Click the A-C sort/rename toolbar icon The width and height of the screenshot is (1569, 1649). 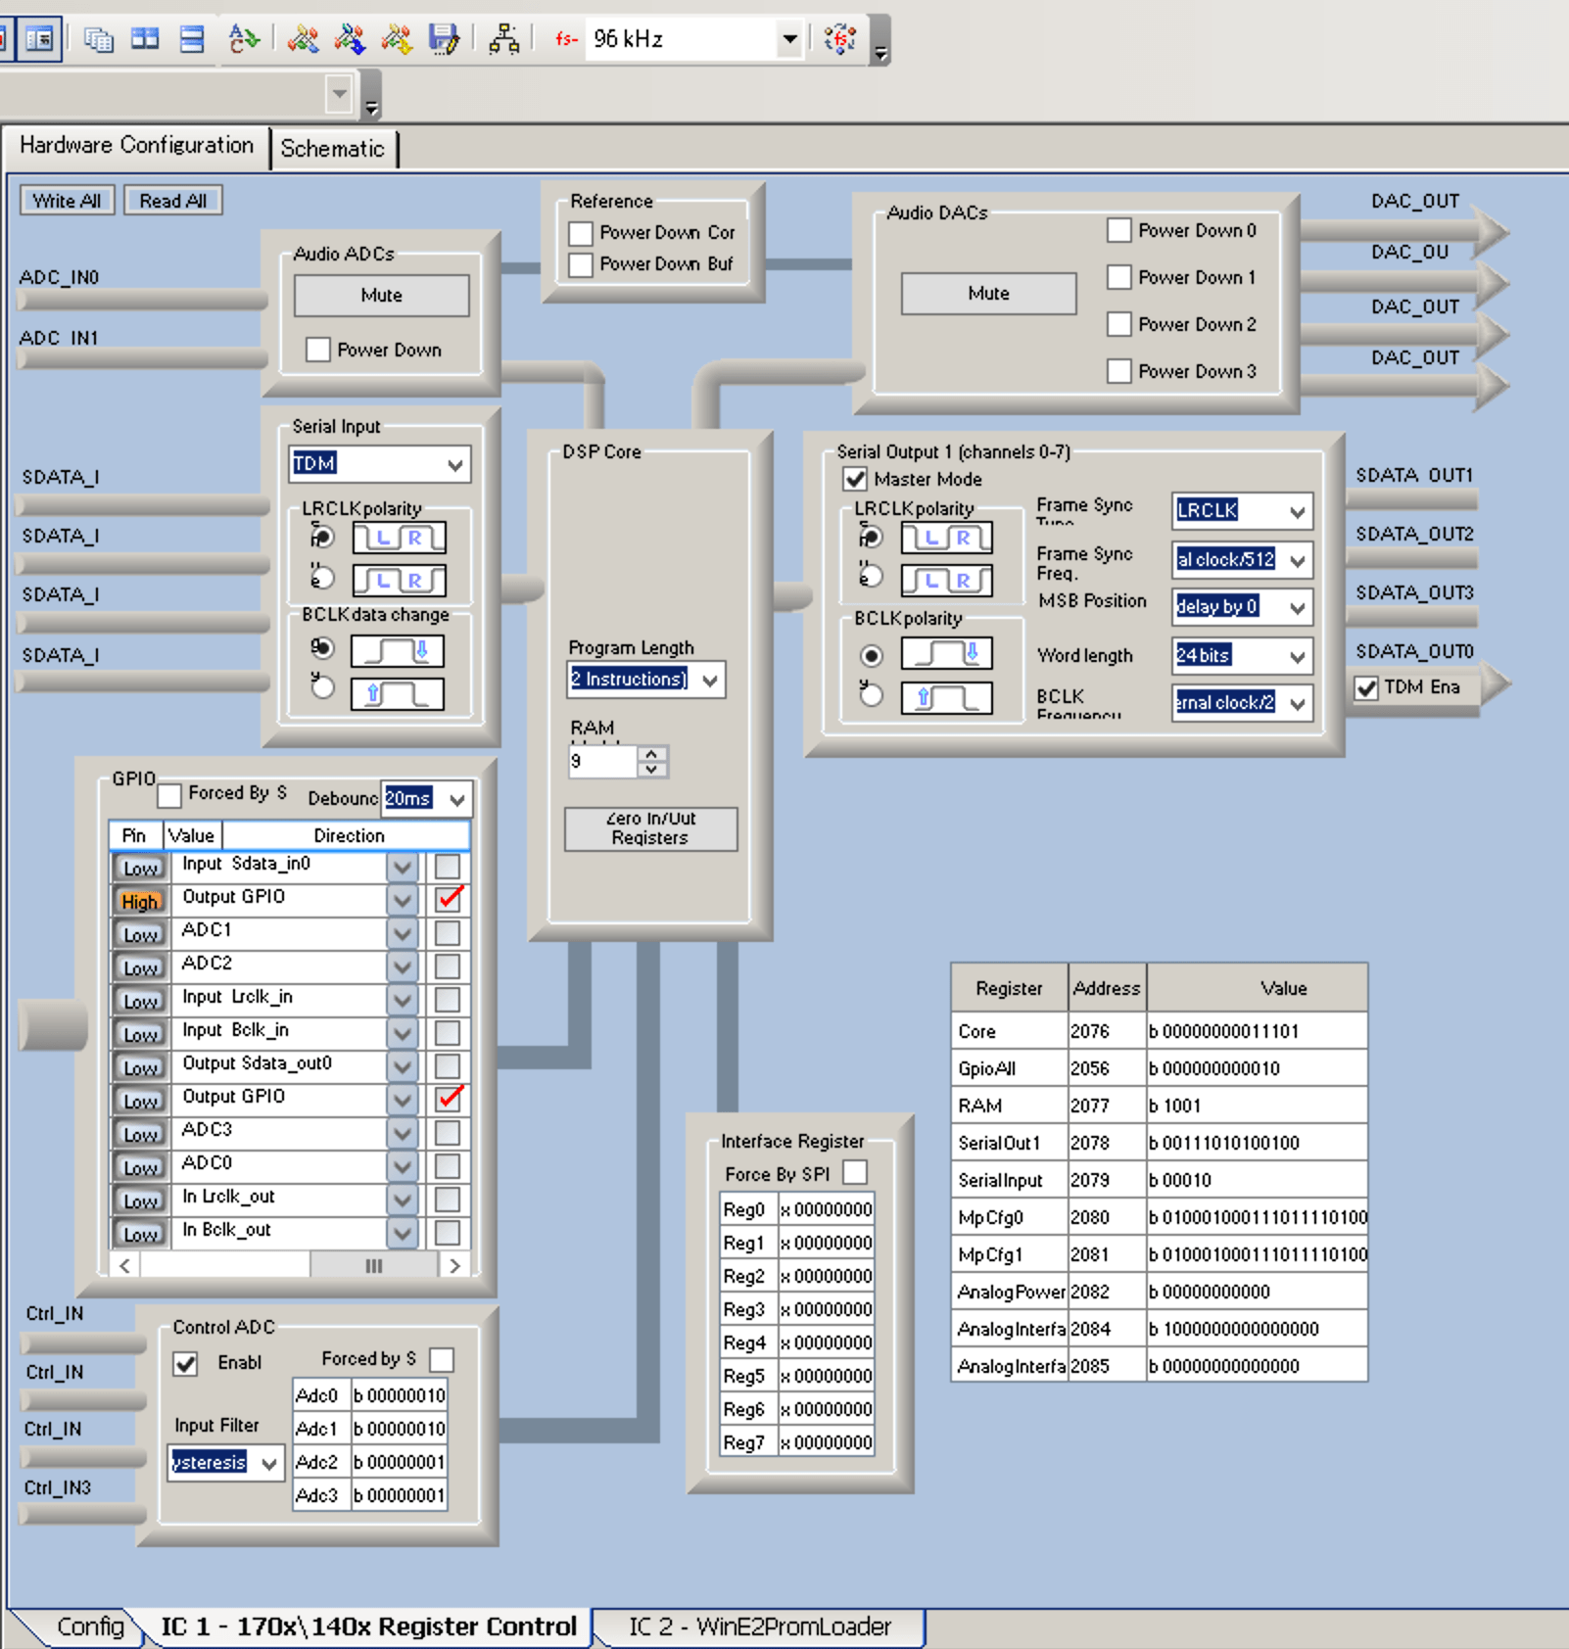point(243,39)
